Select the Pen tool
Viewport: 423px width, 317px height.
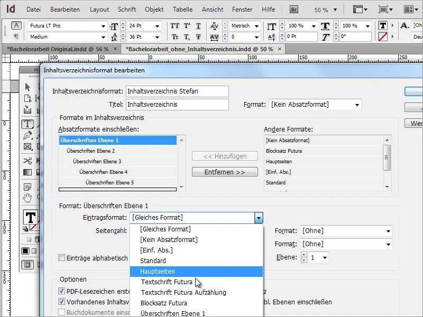coord(27,135)
